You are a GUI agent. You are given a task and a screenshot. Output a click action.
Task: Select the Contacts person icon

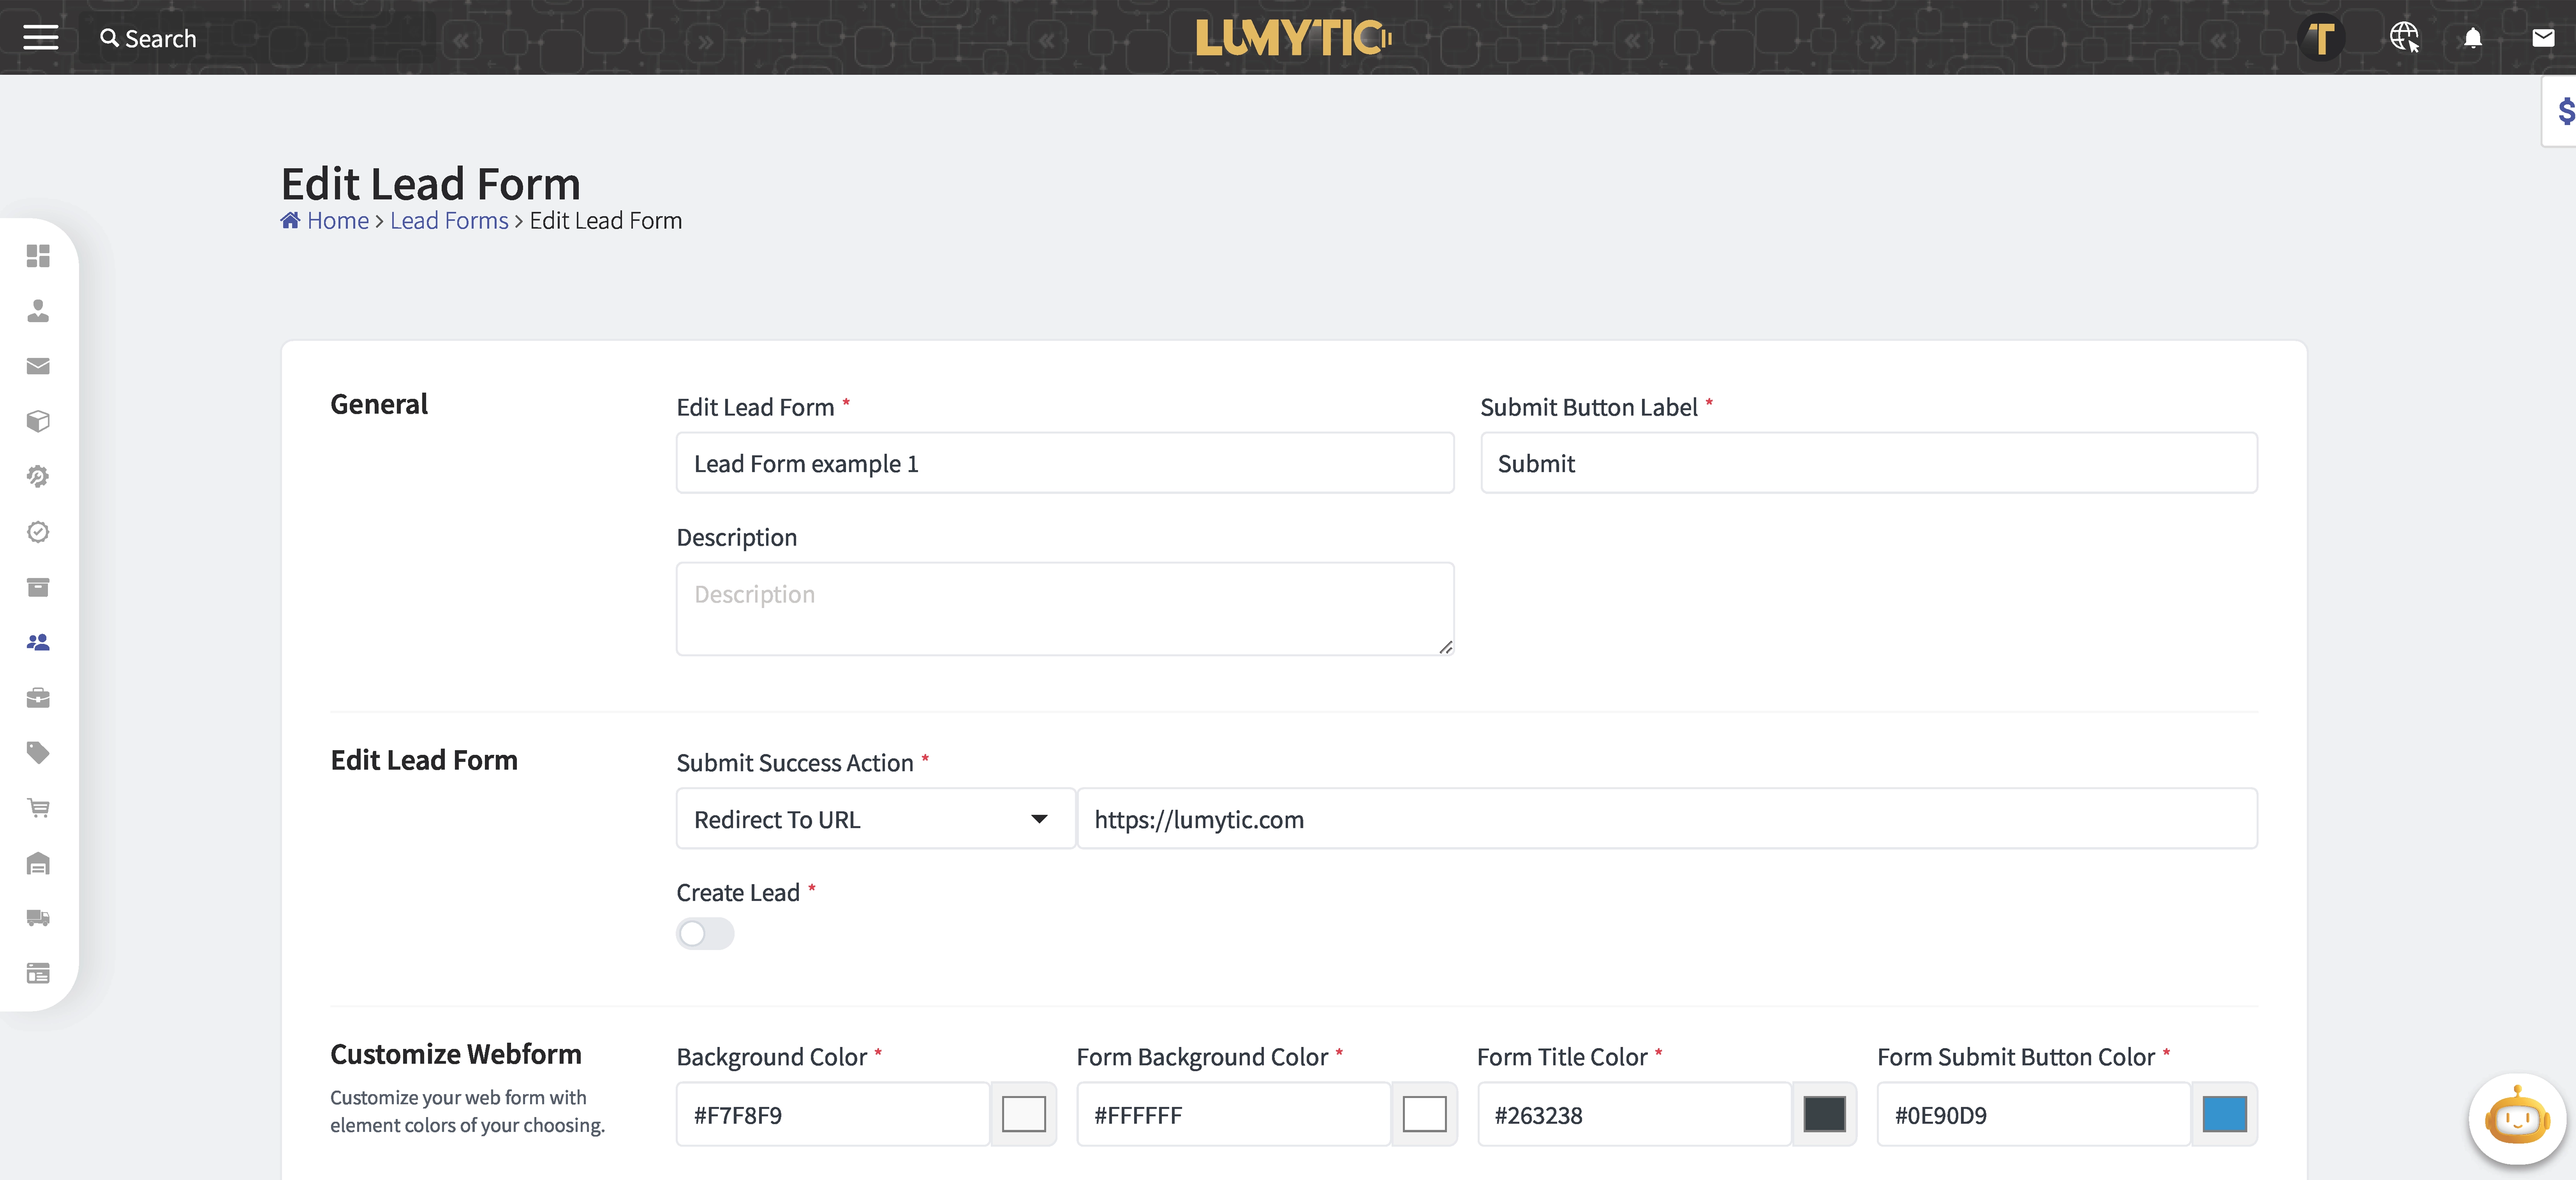pyautogui.click(x=38, y=311)
